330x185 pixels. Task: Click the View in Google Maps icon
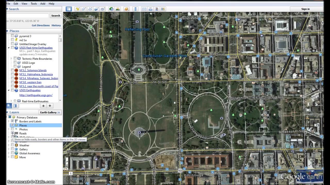tap(157, 9)
